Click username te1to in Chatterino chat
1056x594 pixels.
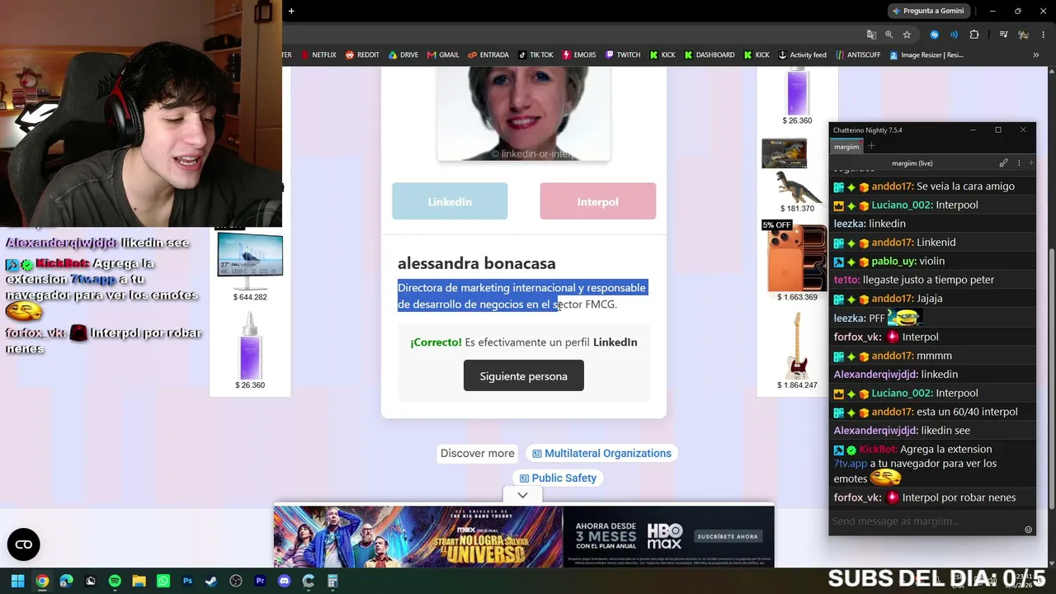[x=846, y=280]
